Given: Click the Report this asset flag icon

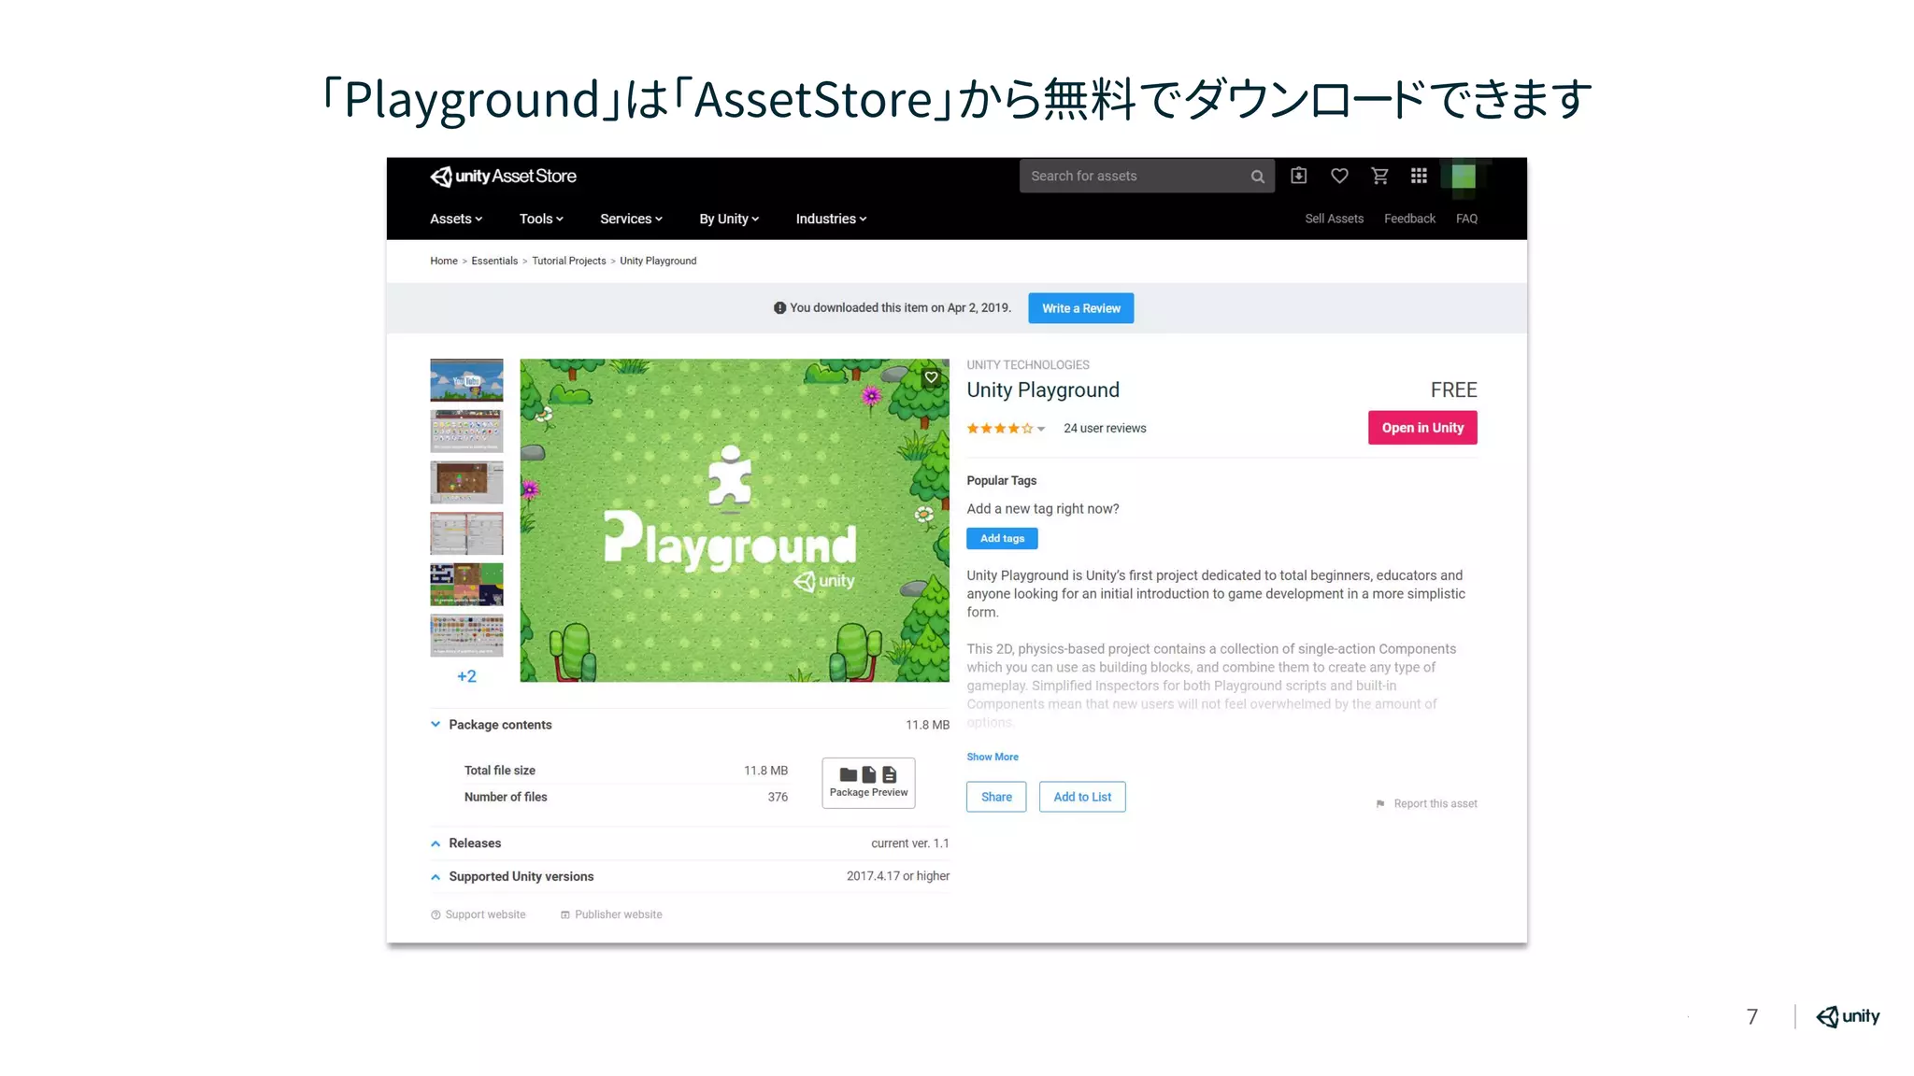Looking at the screenshot, I should 1380,804.
